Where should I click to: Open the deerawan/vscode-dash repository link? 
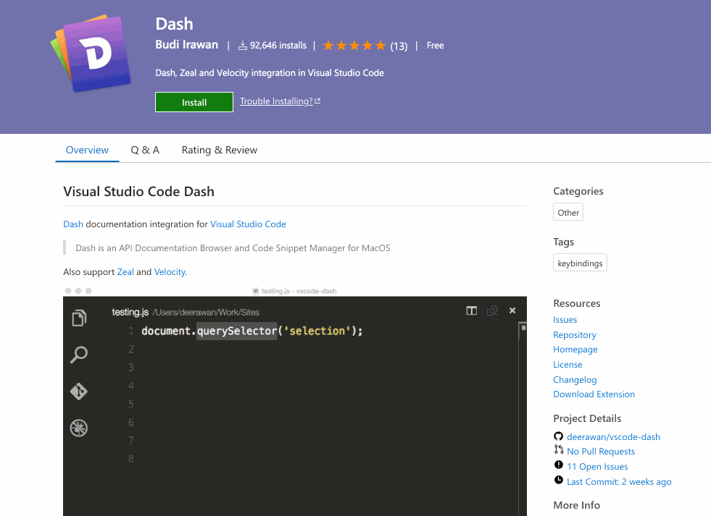point(613,437)
